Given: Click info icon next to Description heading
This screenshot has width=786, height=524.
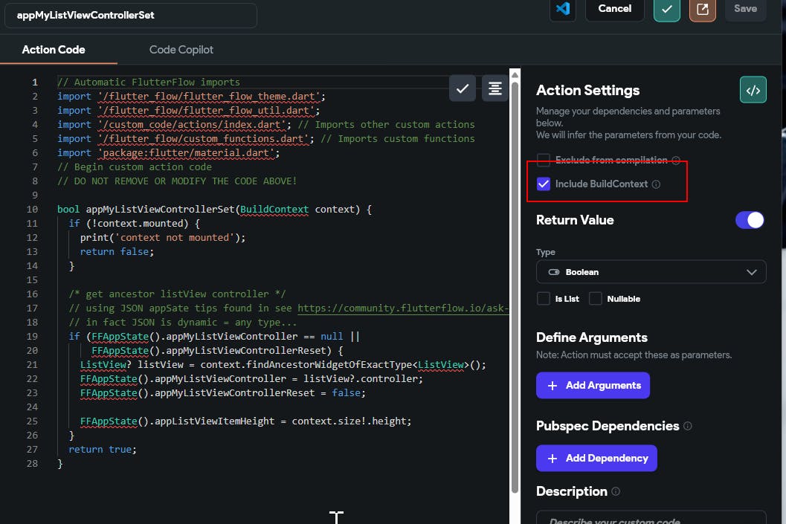Looking at the screenshot, I should pos(616,491).
